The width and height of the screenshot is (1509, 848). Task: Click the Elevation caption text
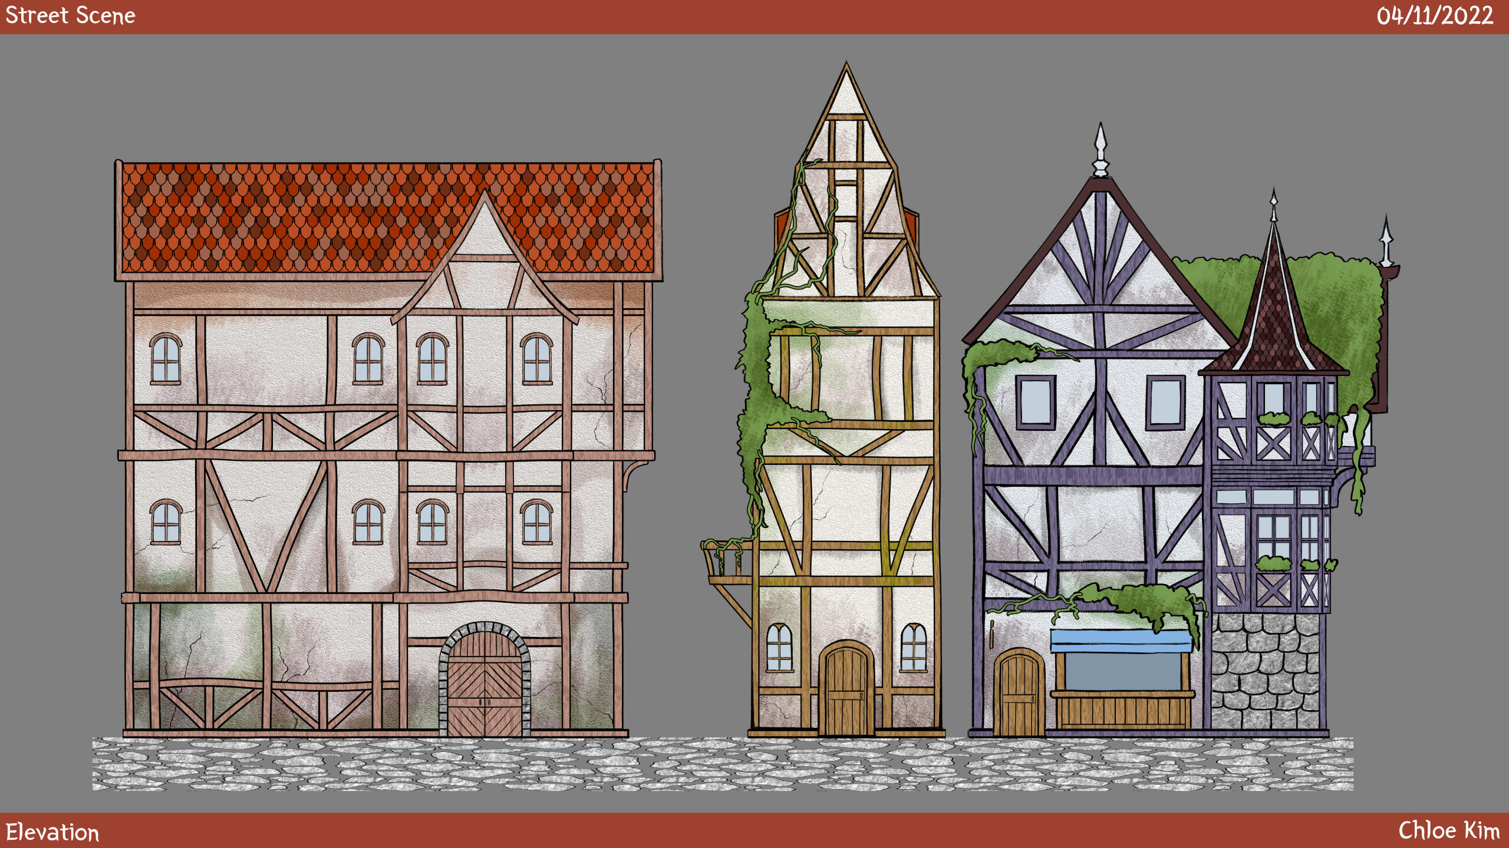pyautogui.click(x=52, y=832)
